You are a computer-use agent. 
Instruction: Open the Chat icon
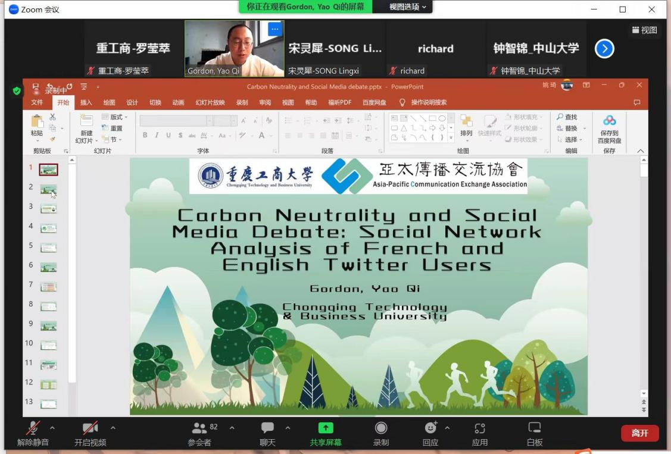267,428
